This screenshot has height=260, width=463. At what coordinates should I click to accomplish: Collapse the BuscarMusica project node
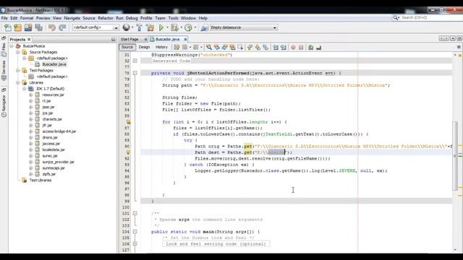pos(12,46)
